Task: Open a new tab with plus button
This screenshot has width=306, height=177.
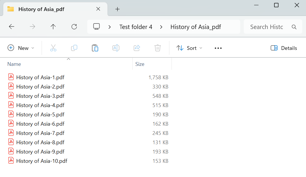Action: point(117,9)
